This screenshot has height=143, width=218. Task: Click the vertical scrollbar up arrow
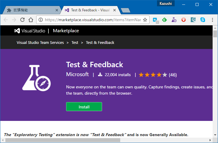point(215,28)
